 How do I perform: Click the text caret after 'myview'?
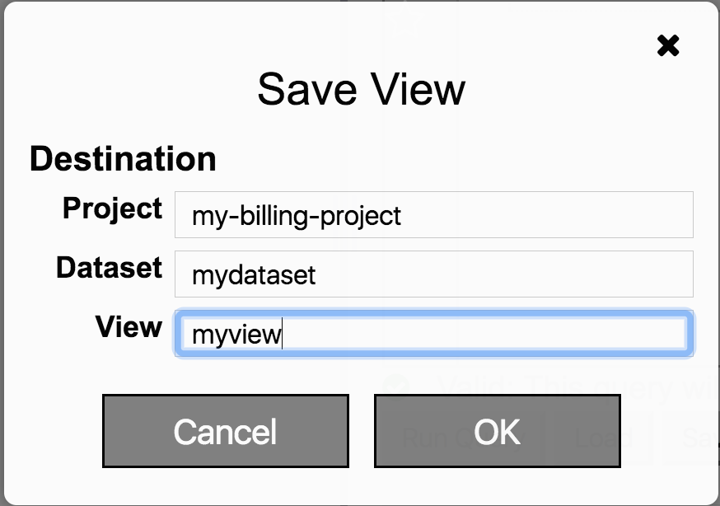click(283, 335)
